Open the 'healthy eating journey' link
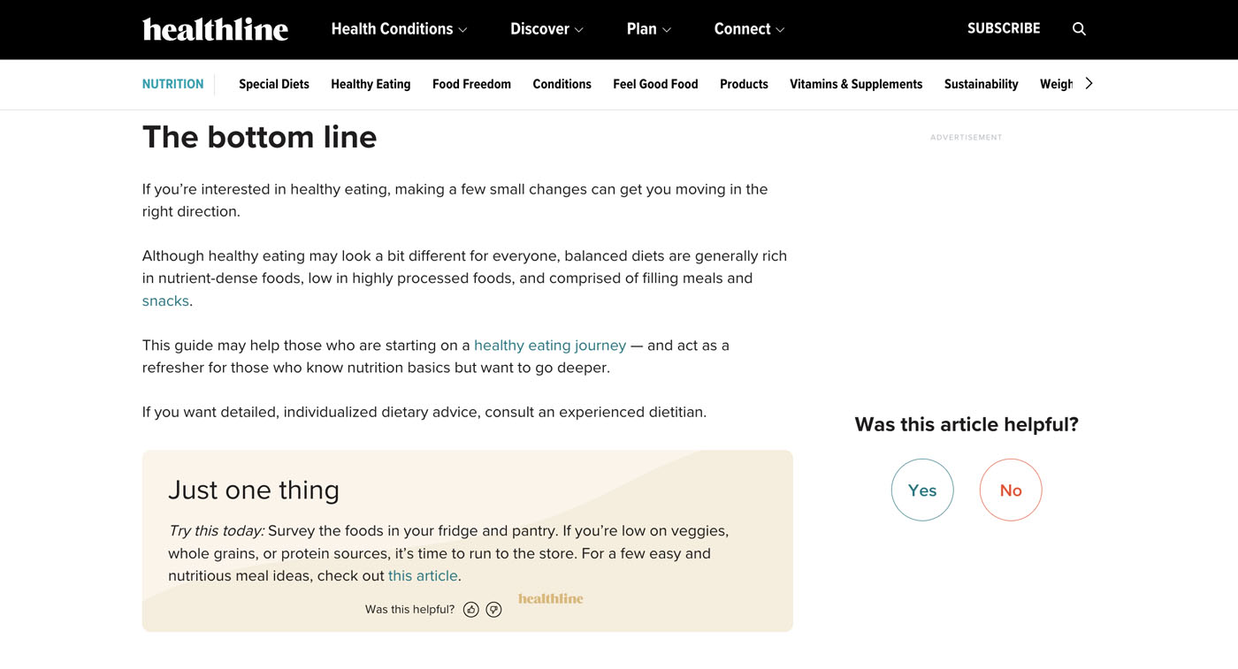 click(x=549, y=346)
